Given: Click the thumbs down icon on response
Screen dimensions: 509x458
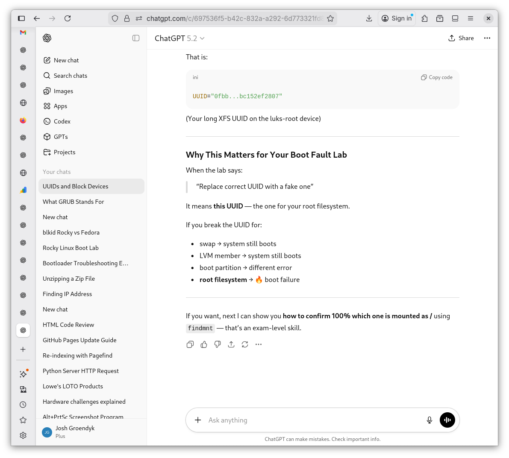Looking at the screenshot, I should coord(218,344).
